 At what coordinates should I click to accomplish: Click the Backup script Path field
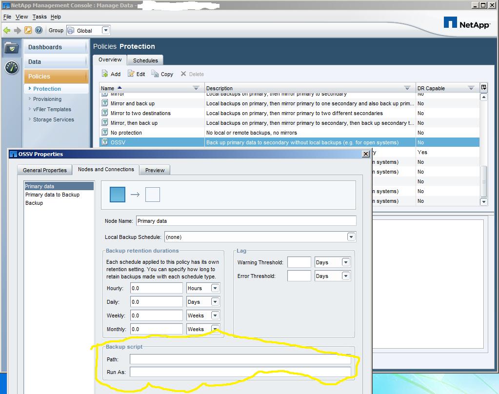click(240, 359)
